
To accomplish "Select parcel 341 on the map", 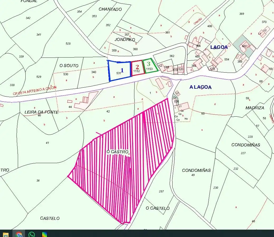I will click(39, 35).
